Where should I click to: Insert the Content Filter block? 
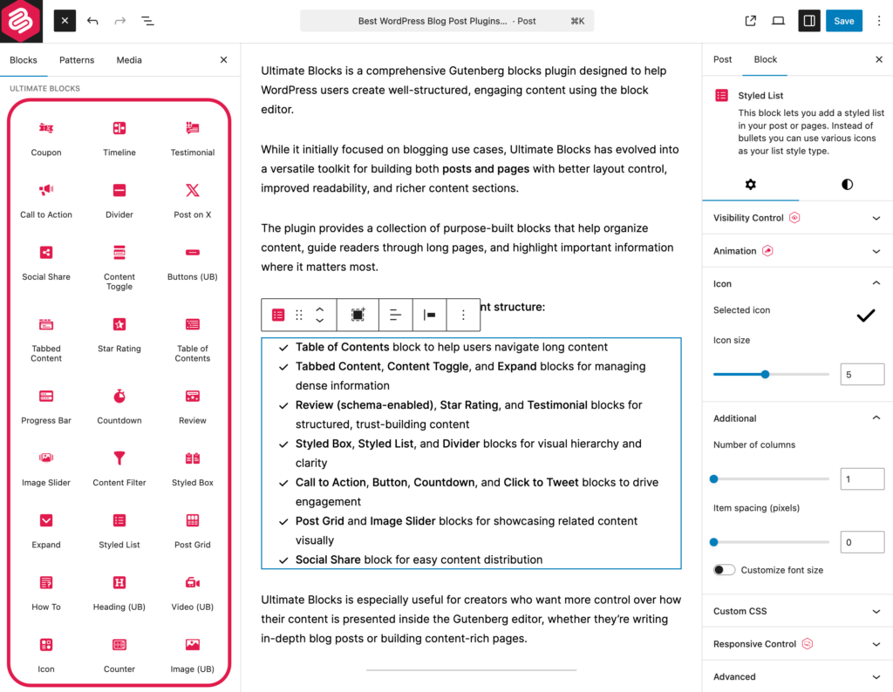click(119, 466)
